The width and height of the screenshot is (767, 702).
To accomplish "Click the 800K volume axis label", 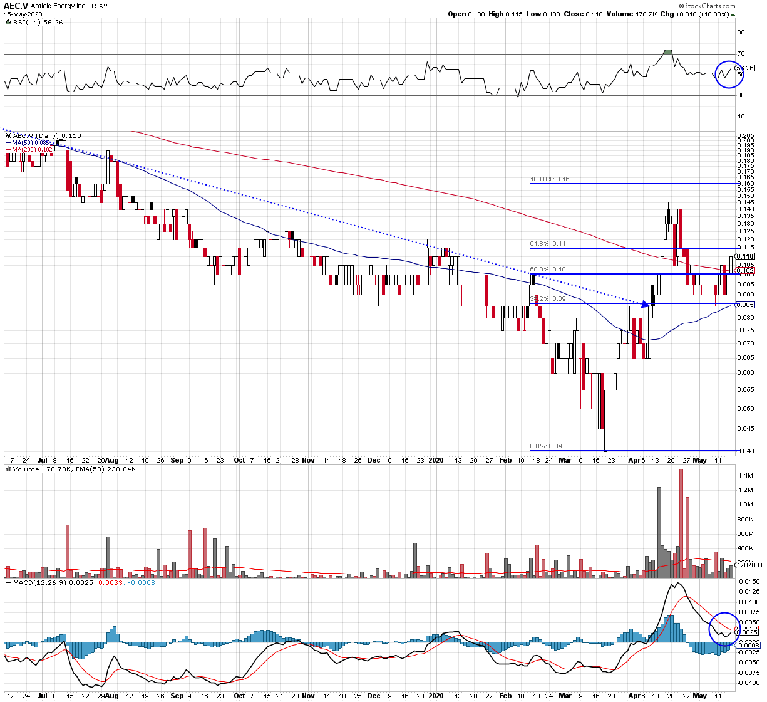I will 746,519.
